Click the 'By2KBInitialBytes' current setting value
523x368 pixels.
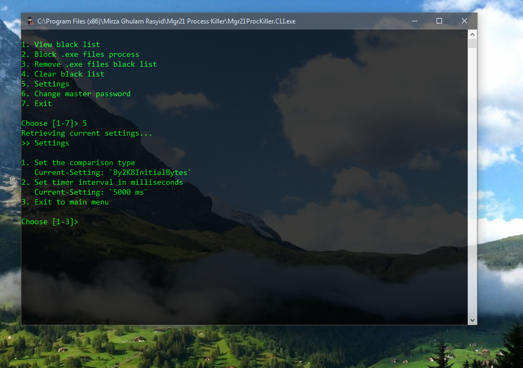pos(150,173)
